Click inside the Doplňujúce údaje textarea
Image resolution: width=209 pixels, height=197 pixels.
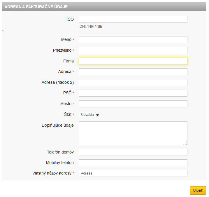pos(133,133)
